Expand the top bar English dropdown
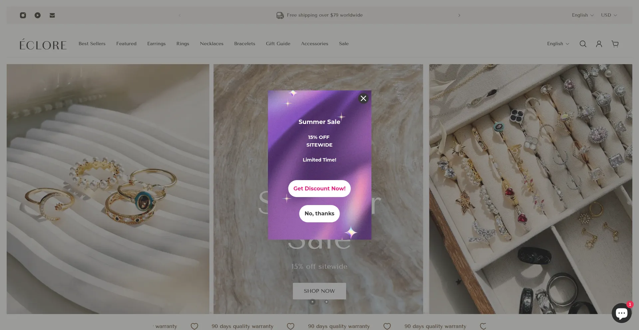 point(582,15)
